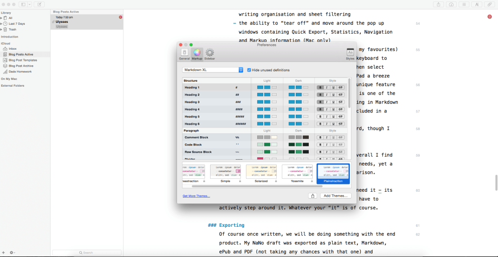Image resolution: width=498 pixels, height=257 pixels.
Task: Click the Dads Homework ruler icon
Action: 5,72
